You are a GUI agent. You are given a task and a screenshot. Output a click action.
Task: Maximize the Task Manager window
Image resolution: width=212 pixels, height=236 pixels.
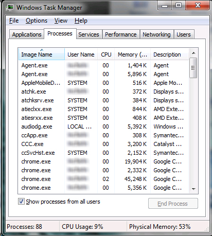(179, 6)
